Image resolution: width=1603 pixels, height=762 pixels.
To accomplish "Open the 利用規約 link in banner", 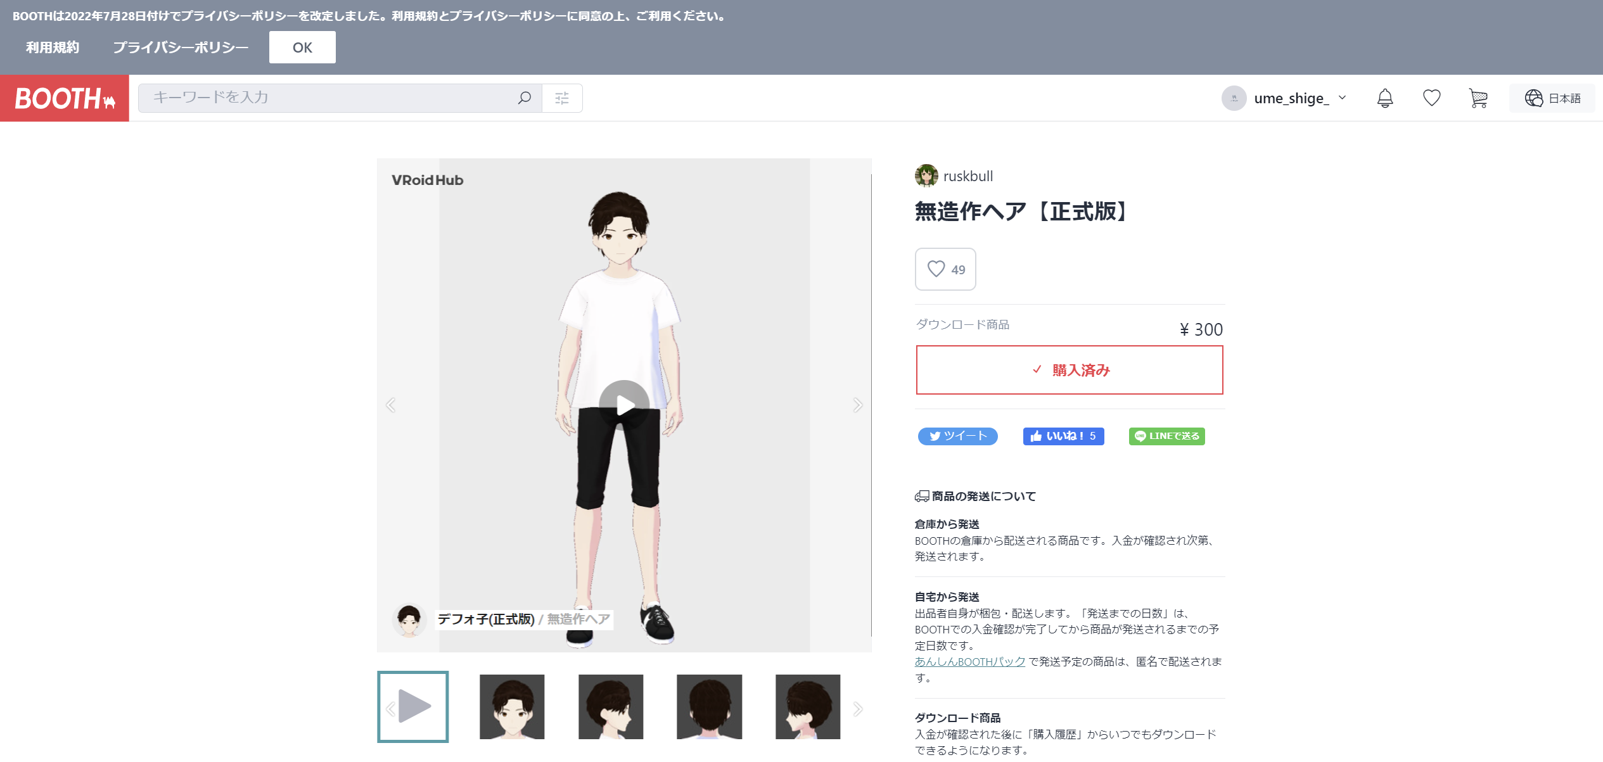I will point(53,48).
